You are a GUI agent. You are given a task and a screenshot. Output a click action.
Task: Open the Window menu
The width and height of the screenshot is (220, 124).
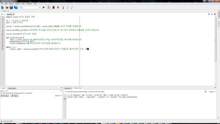(29, 4)
